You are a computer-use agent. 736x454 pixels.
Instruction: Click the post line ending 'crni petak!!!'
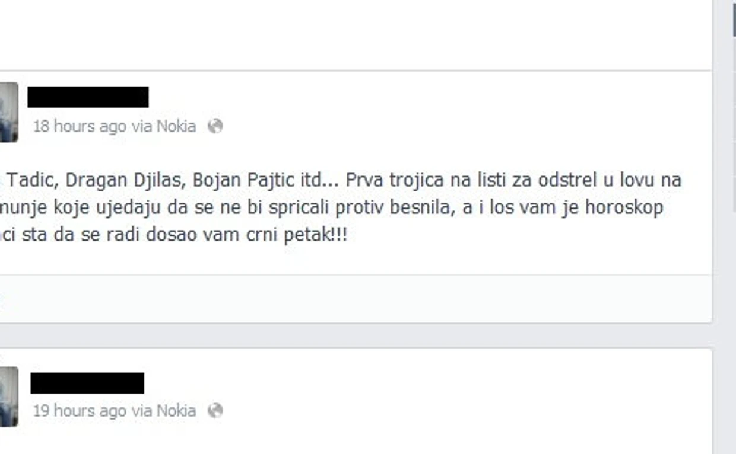[x=173, y=235]
